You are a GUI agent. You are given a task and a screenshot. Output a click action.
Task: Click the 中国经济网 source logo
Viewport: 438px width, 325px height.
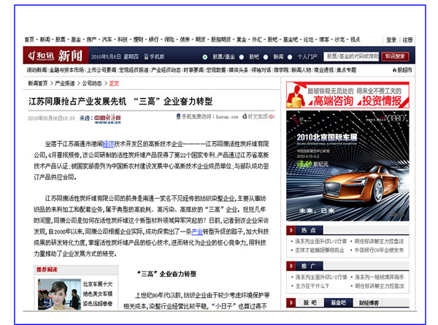[103, 117]
